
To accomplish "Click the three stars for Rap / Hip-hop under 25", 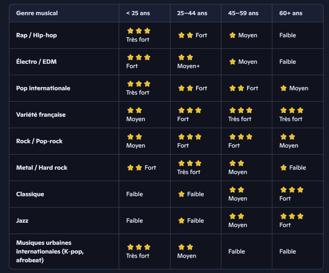I will pos(139,31).
